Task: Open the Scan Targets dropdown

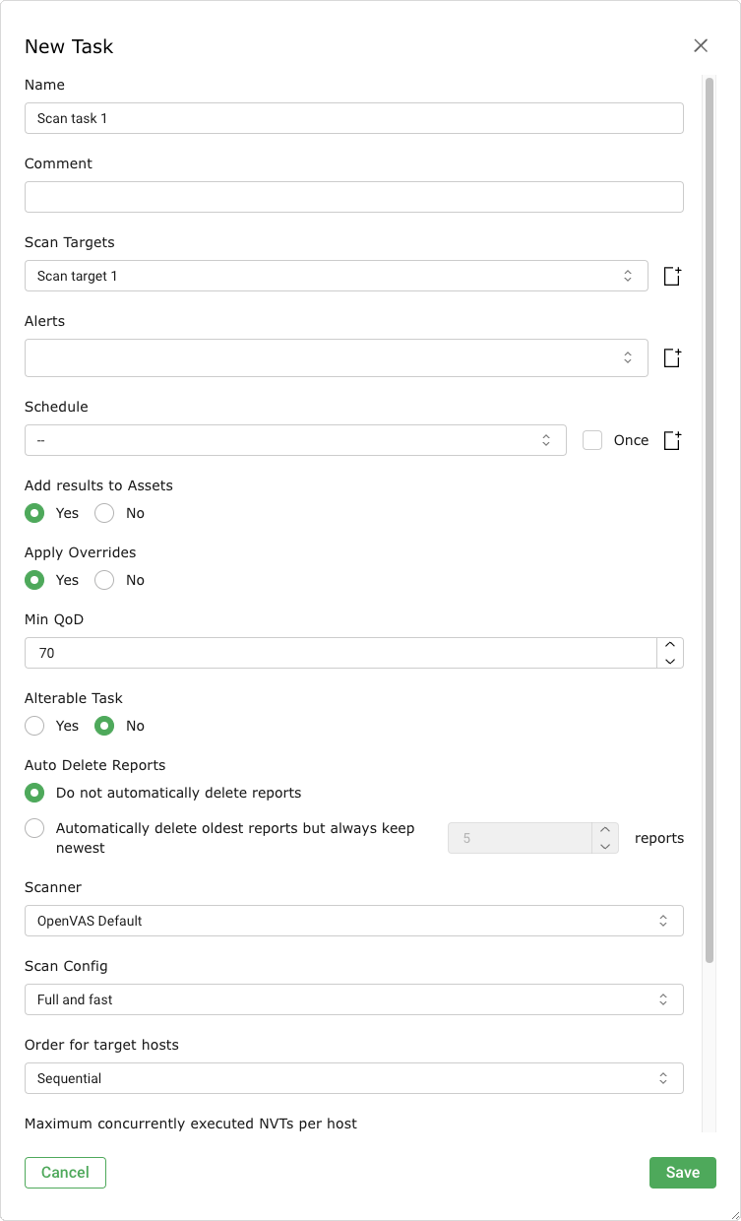Action: [336, 276]
